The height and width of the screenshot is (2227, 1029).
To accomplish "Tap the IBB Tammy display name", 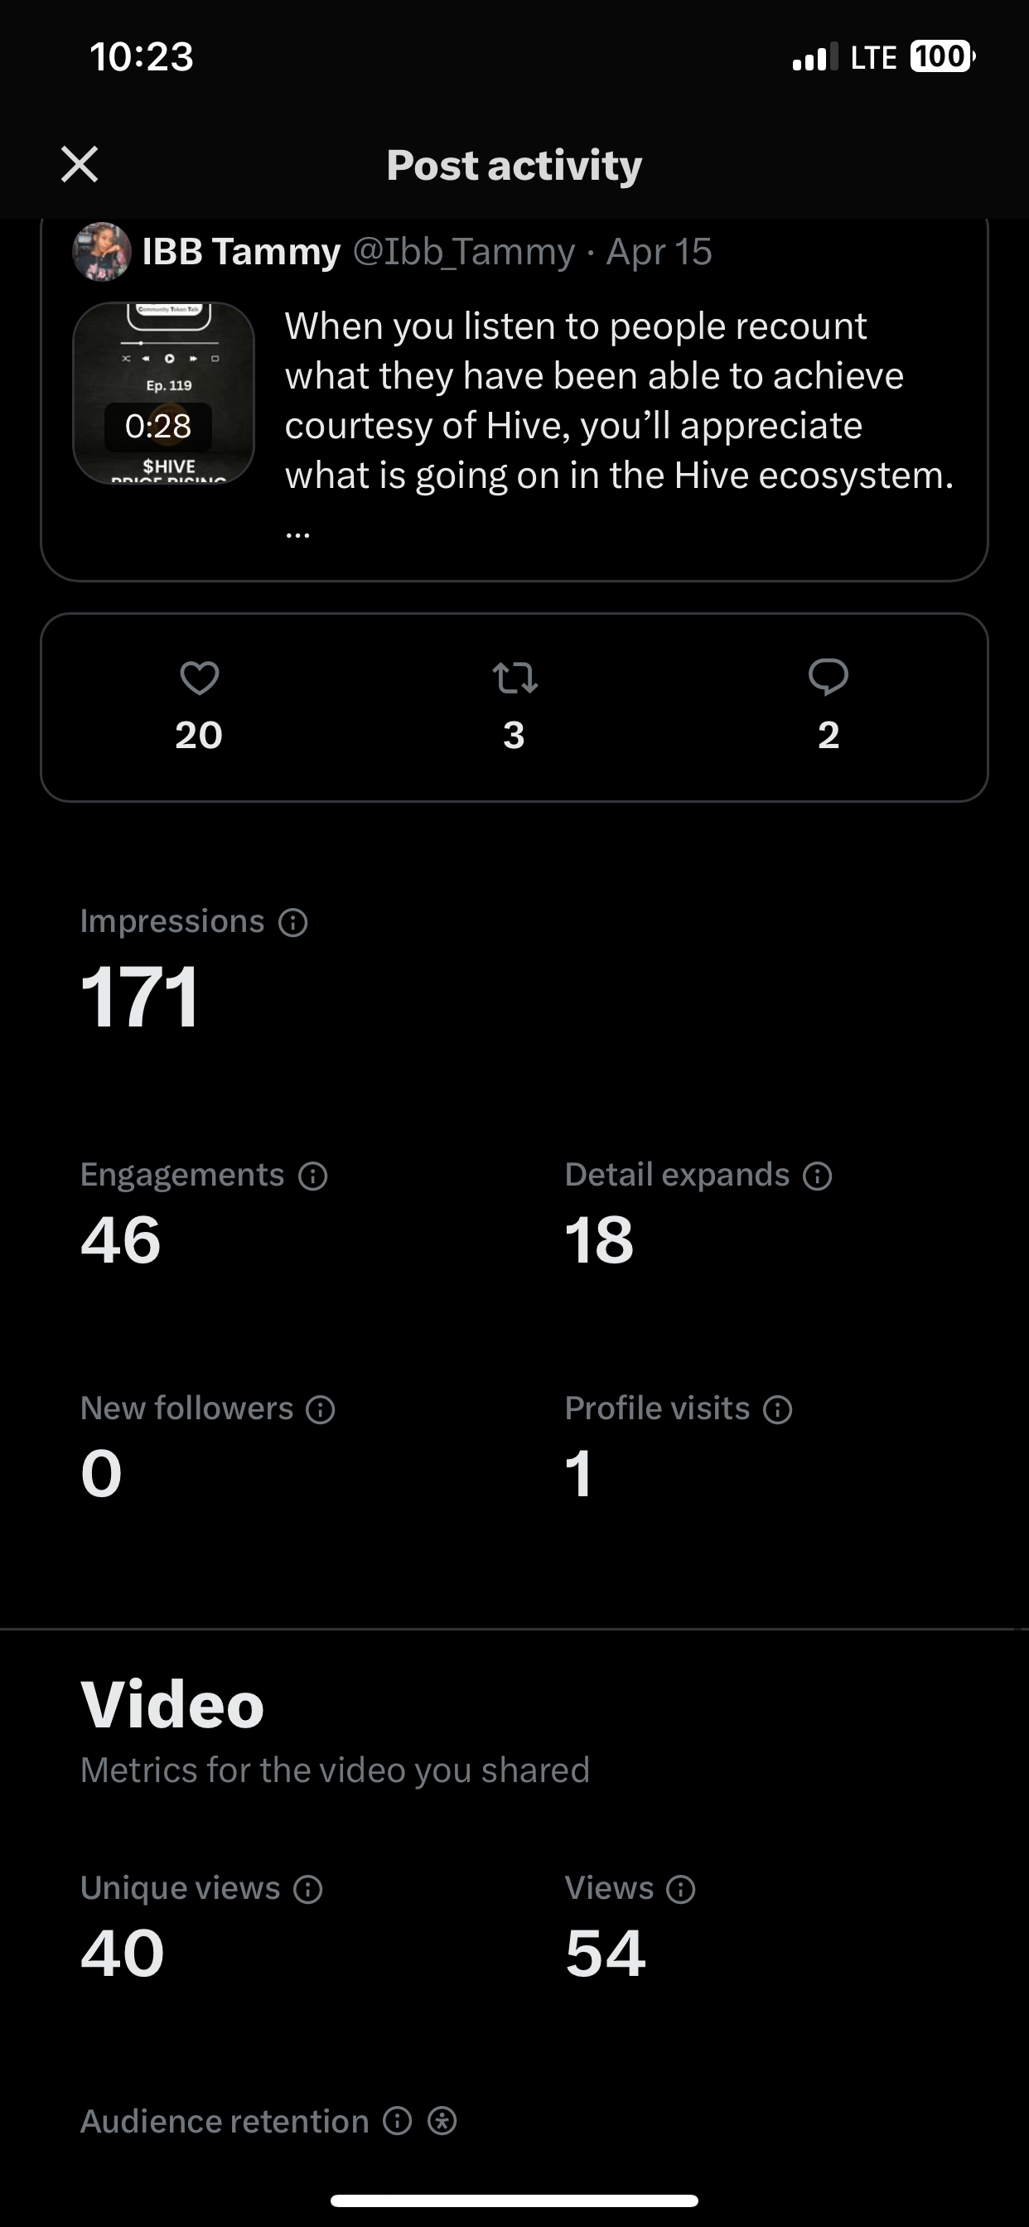I will [241, 252].
